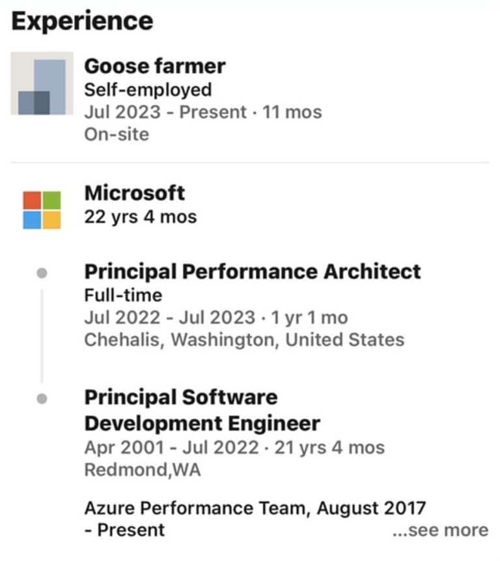Open the Experience section header

coord(83,20)
